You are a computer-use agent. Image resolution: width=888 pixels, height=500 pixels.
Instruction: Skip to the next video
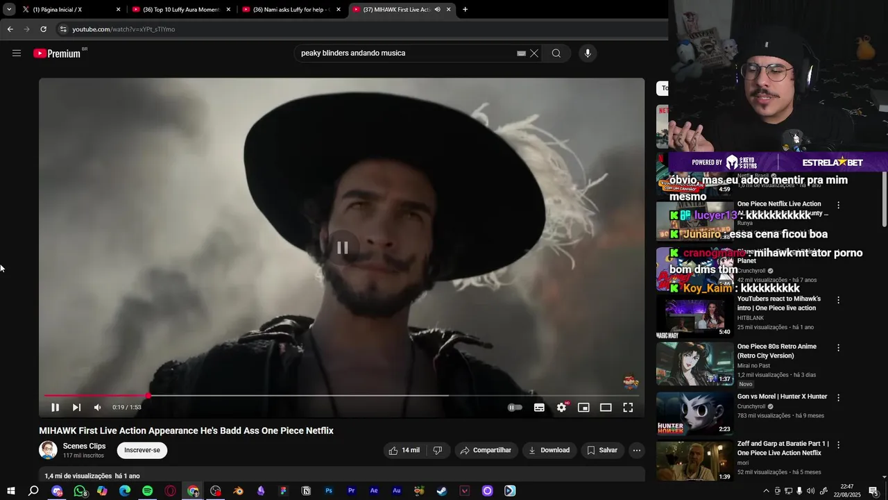click(76, 408)
